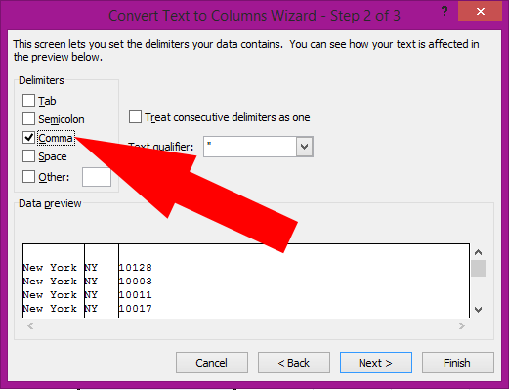This screenshot has width=509, height=390.
Task: Uncheck the Comma delimiter checkbox
Action: point(28,138)
